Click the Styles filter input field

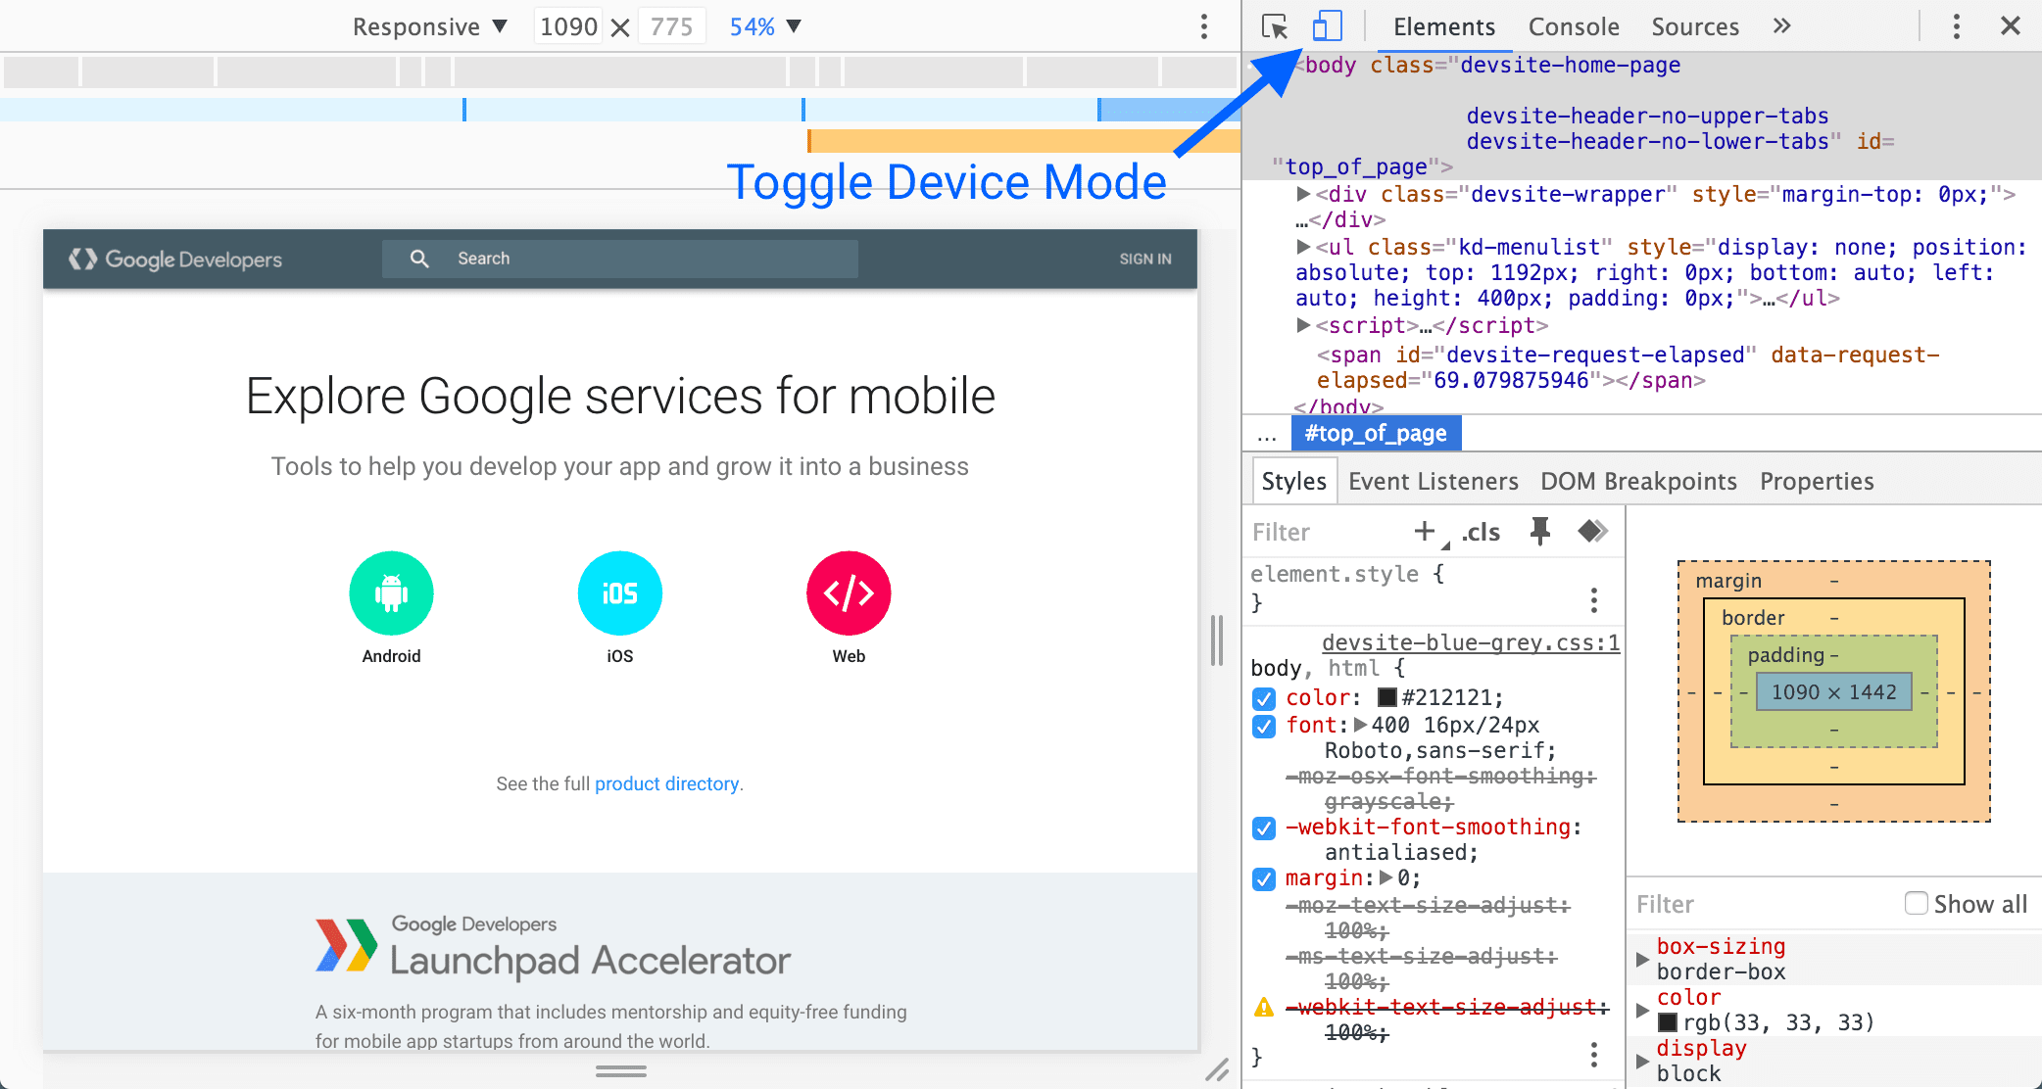[x=1328, y=532]
